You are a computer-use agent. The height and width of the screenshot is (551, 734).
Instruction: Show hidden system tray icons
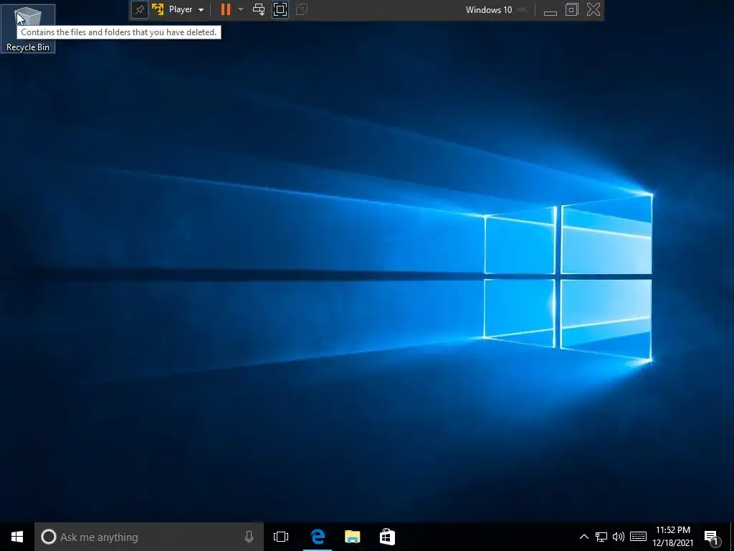coord(583,537)
